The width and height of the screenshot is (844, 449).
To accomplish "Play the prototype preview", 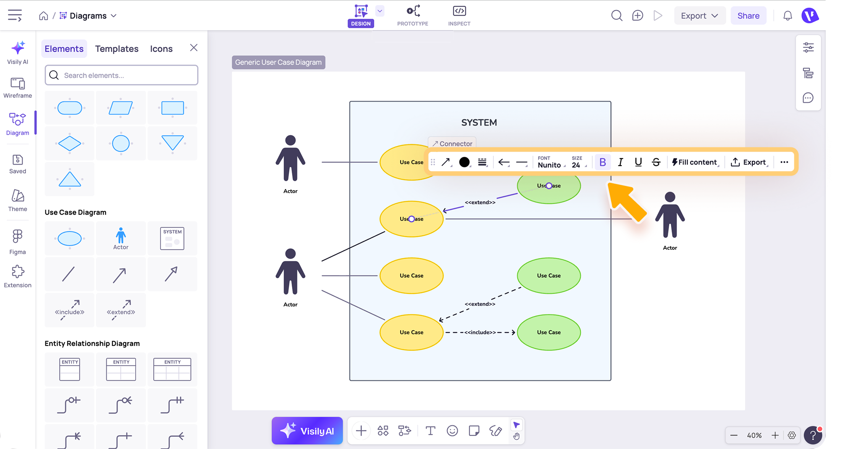I will click(x=658, y=16).
